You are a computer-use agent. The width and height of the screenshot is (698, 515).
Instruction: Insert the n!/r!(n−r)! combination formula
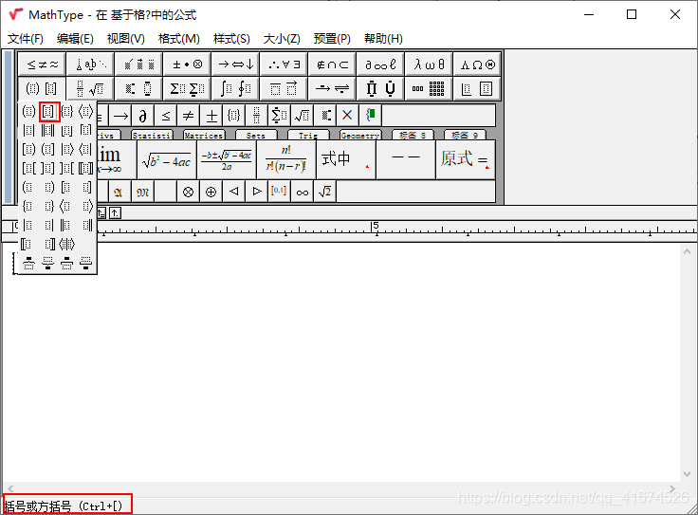pyautogui.click(x=286, y=160)
